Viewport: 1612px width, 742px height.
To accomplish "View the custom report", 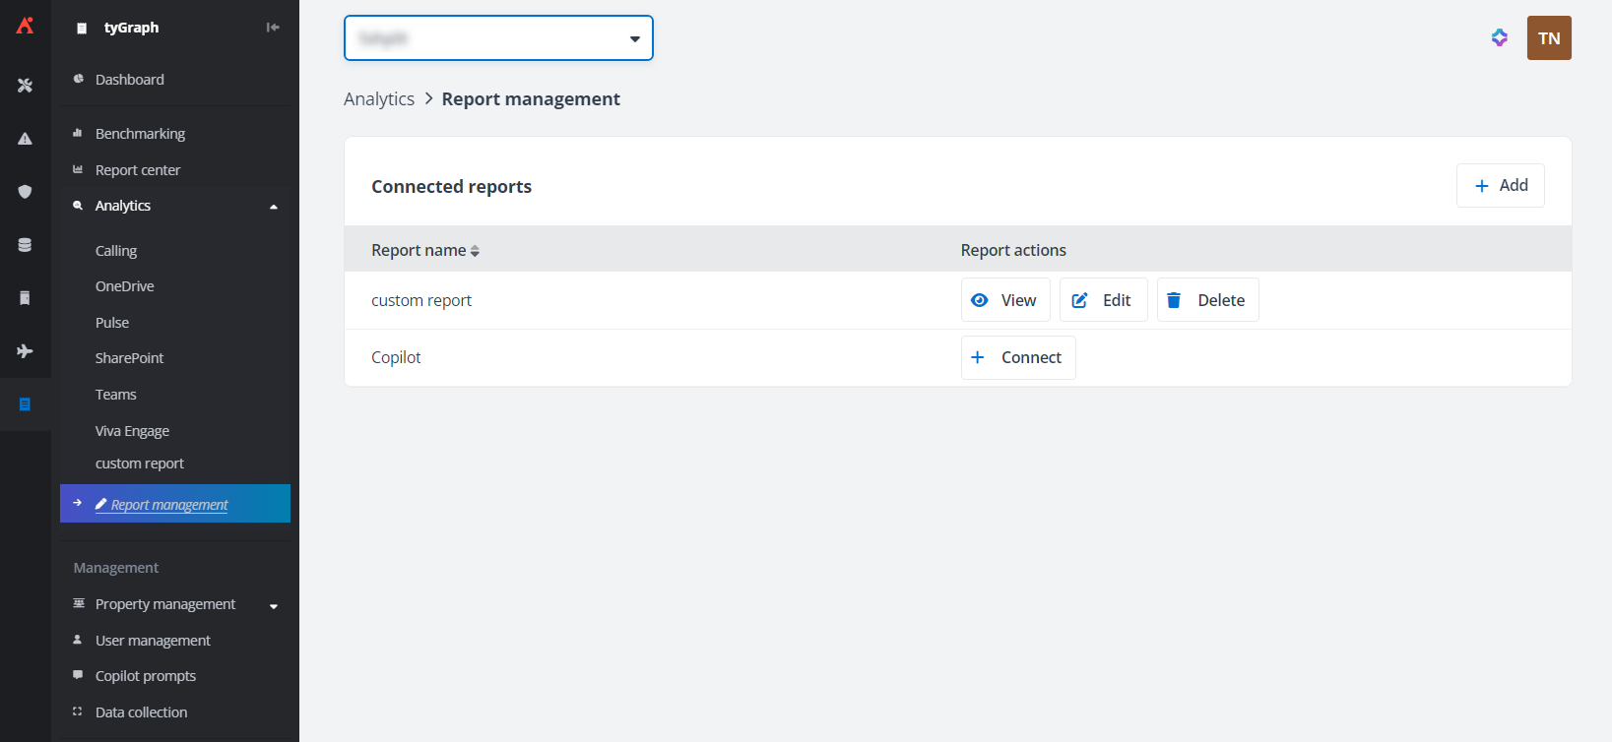I will tap(1004, 300).
